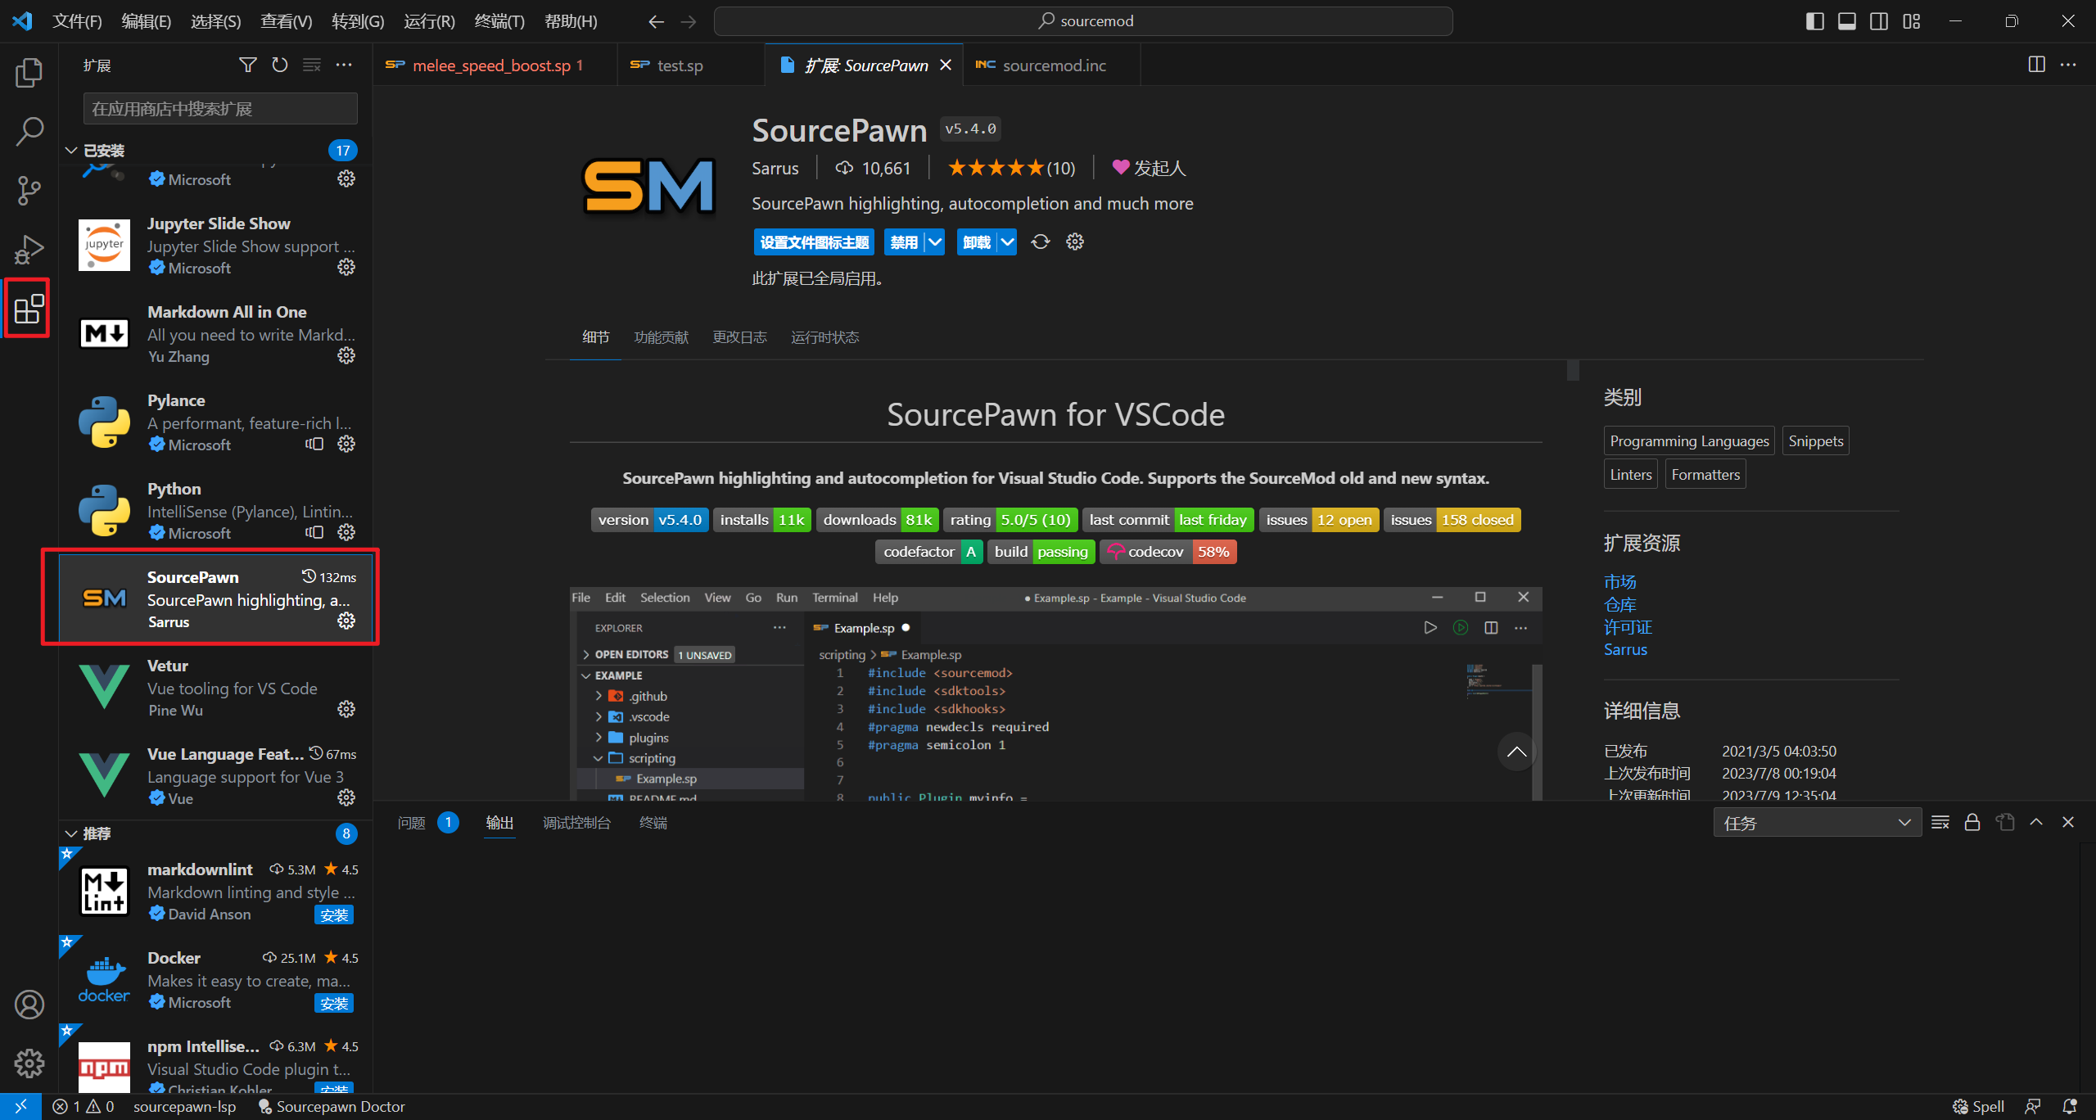Image resolution: width=2096 pixels, height=1120 pixels.
Task: Open remote window indicator in status bar
Action: tap(20, 1107)
